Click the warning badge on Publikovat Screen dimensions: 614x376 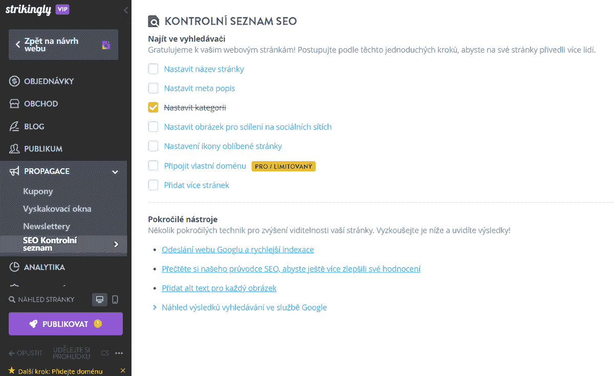pyautogui.click(x=97, y=324)
